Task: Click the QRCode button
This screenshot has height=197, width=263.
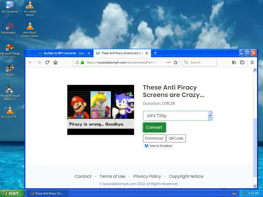Action: [176, 138]
